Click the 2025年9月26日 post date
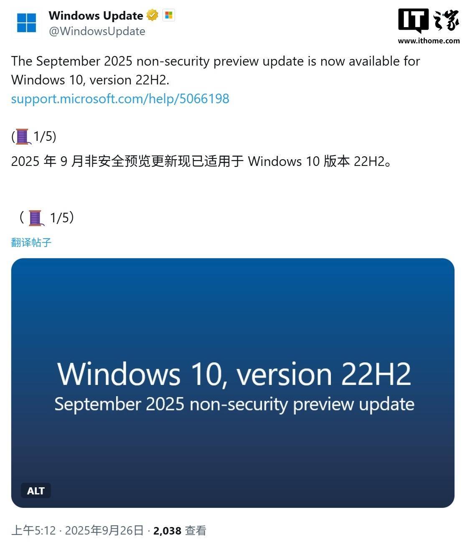Viewport: 467px width, 550px height. [104, 531]
